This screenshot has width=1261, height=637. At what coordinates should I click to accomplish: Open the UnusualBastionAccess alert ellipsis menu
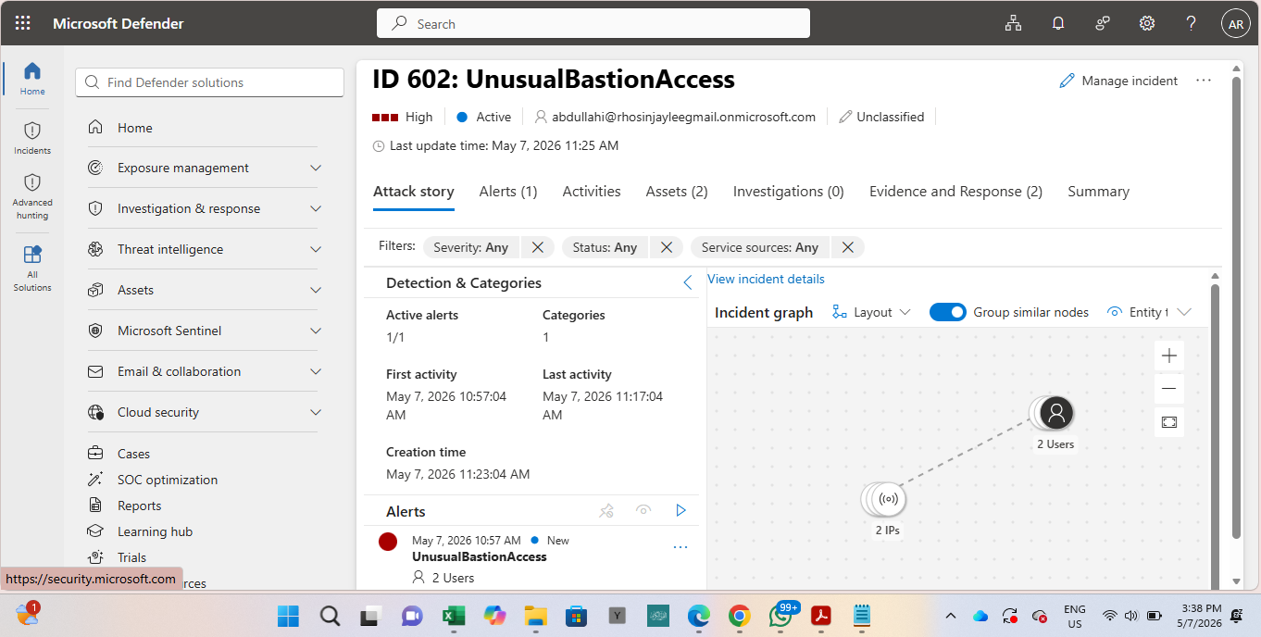click(680, 547)
